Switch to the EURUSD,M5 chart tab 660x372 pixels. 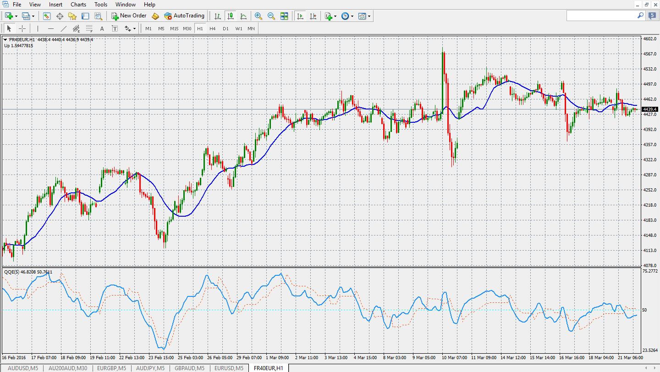point(229,368)
